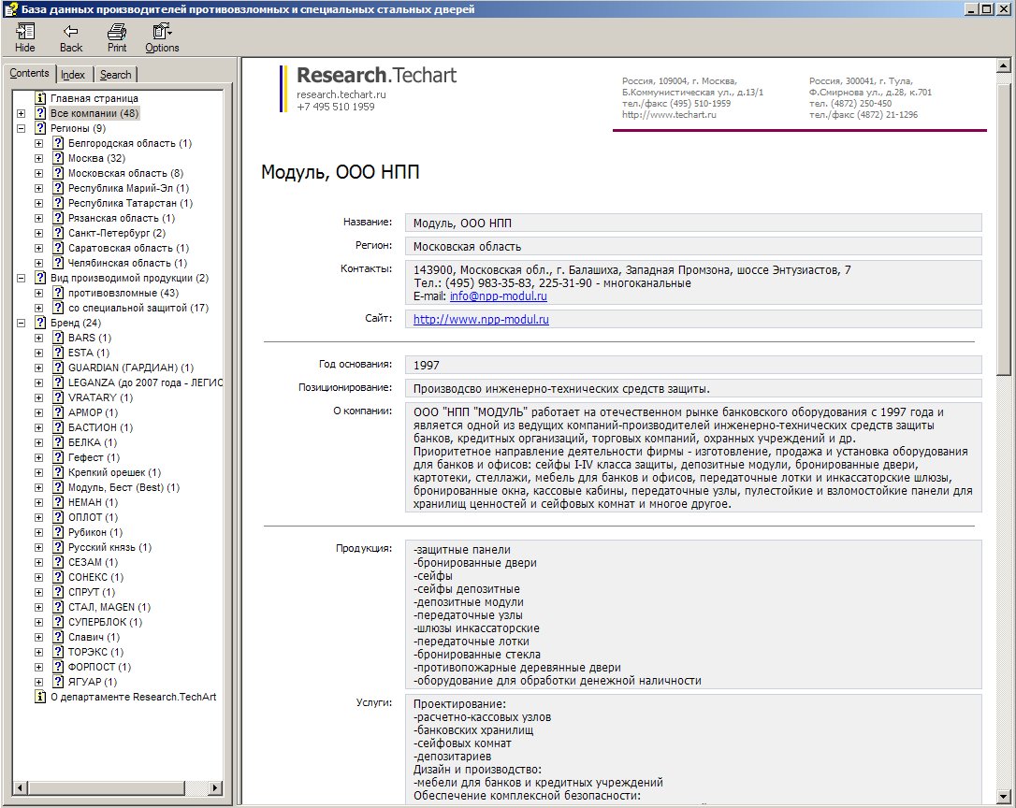Click the icon beside противовзломные (43)

(x=58, y=293)
